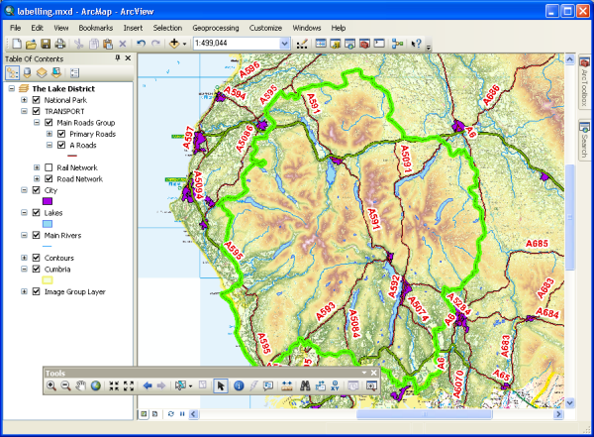
Task: Select the Zoom In tool
Action: 51,386
